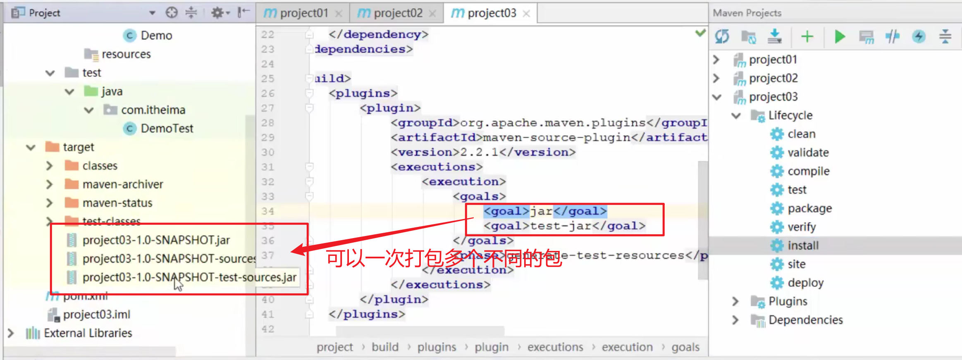Viewport: 962px width, 360px height.
Task: Collapse project03 in Maven Projects
Action: tap(717, 97)
